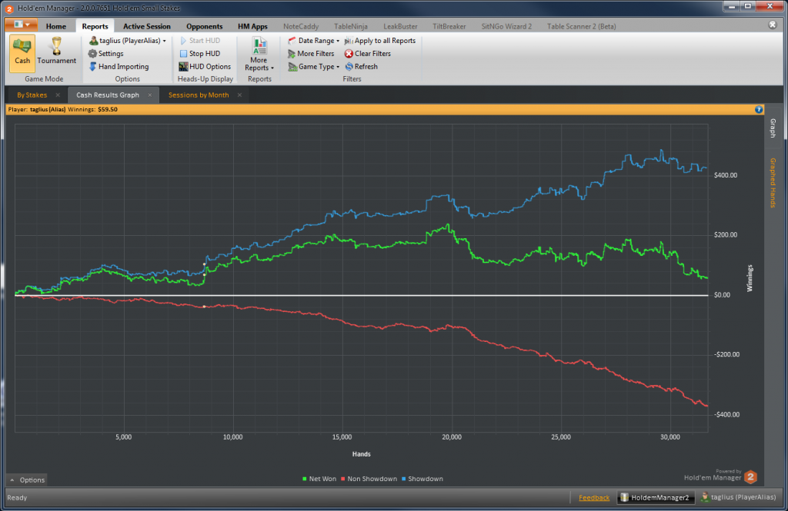Refresh the report data
This screenshot has height=511, width=788.
[x=362, y=67]
